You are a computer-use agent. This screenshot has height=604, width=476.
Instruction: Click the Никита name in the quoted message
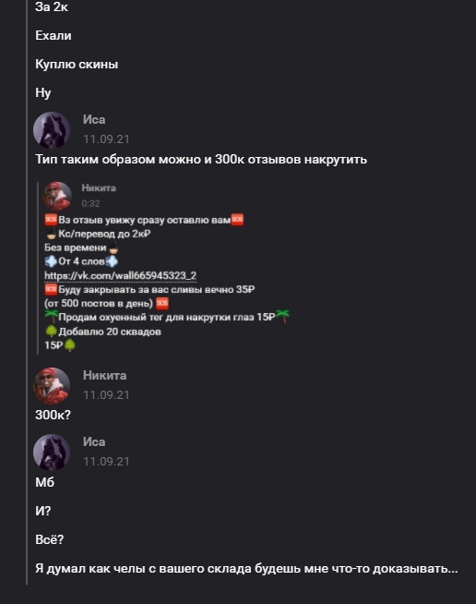[x=99, y=188]
